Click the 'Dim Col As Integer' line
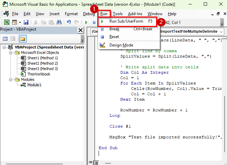This screenshot has width=227, height=165. pos(145,72)
